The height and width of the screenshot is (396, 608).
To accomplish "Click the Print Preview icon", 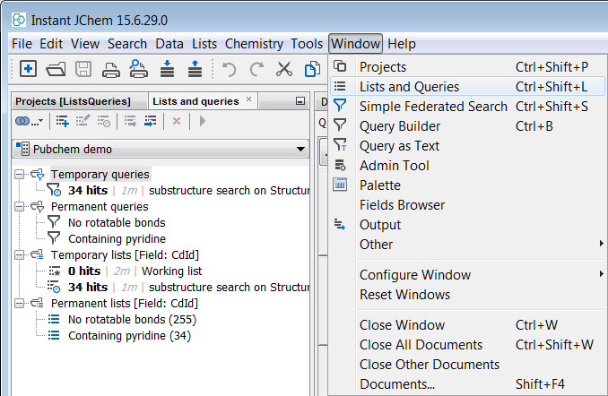I will coord(138,69).
